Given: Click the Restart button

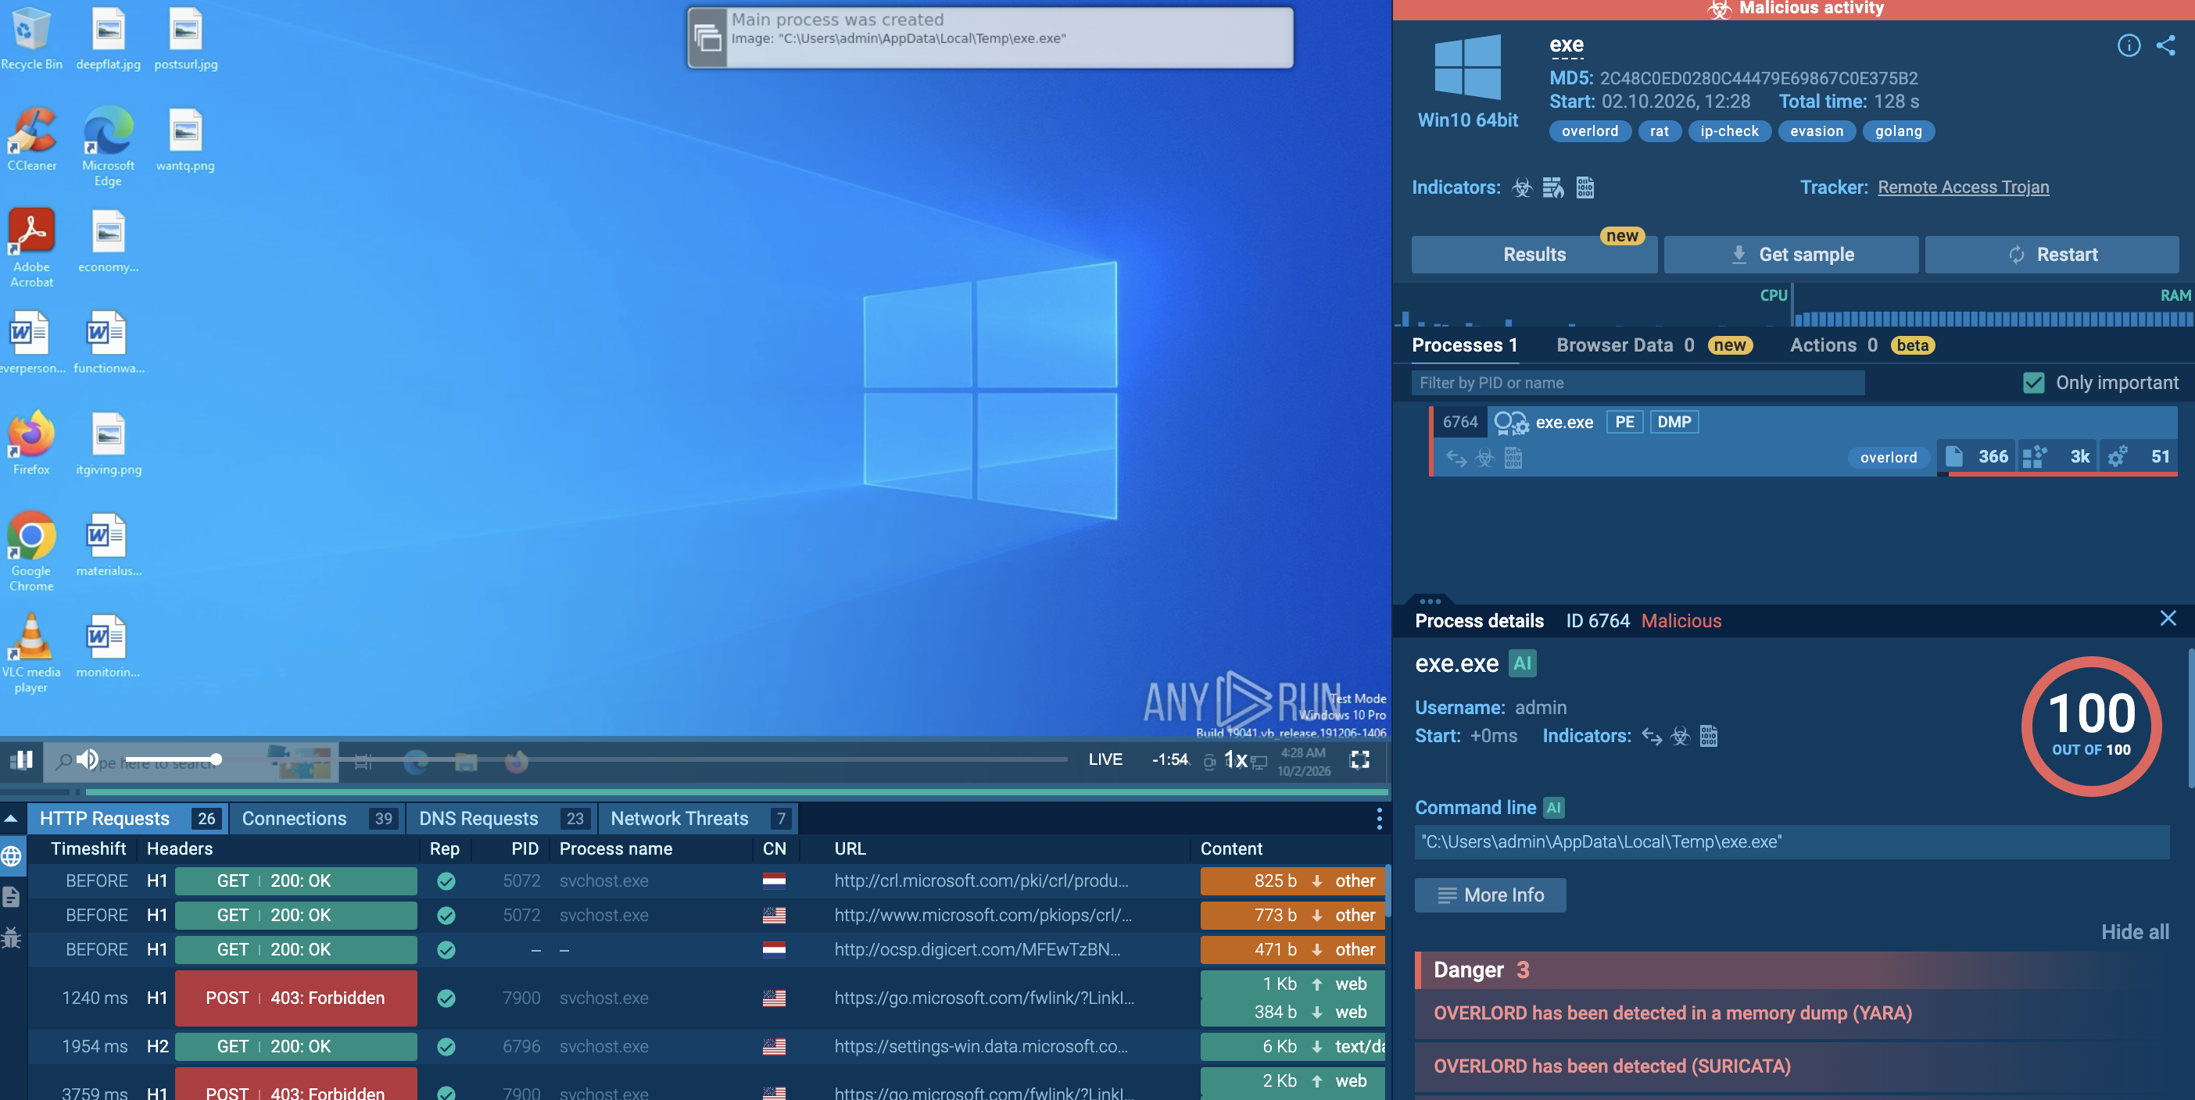Looking at the screenshot, I should click(x=2052, y=255).
